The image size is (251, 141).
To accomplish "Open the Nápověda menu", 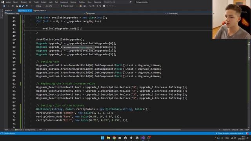I will coord(98,2).
